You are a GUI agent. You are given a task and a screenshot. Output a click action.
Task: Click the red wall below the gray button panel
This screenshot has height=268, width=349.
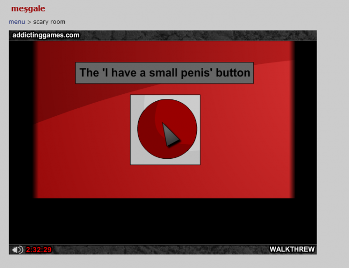pos(165,181)
